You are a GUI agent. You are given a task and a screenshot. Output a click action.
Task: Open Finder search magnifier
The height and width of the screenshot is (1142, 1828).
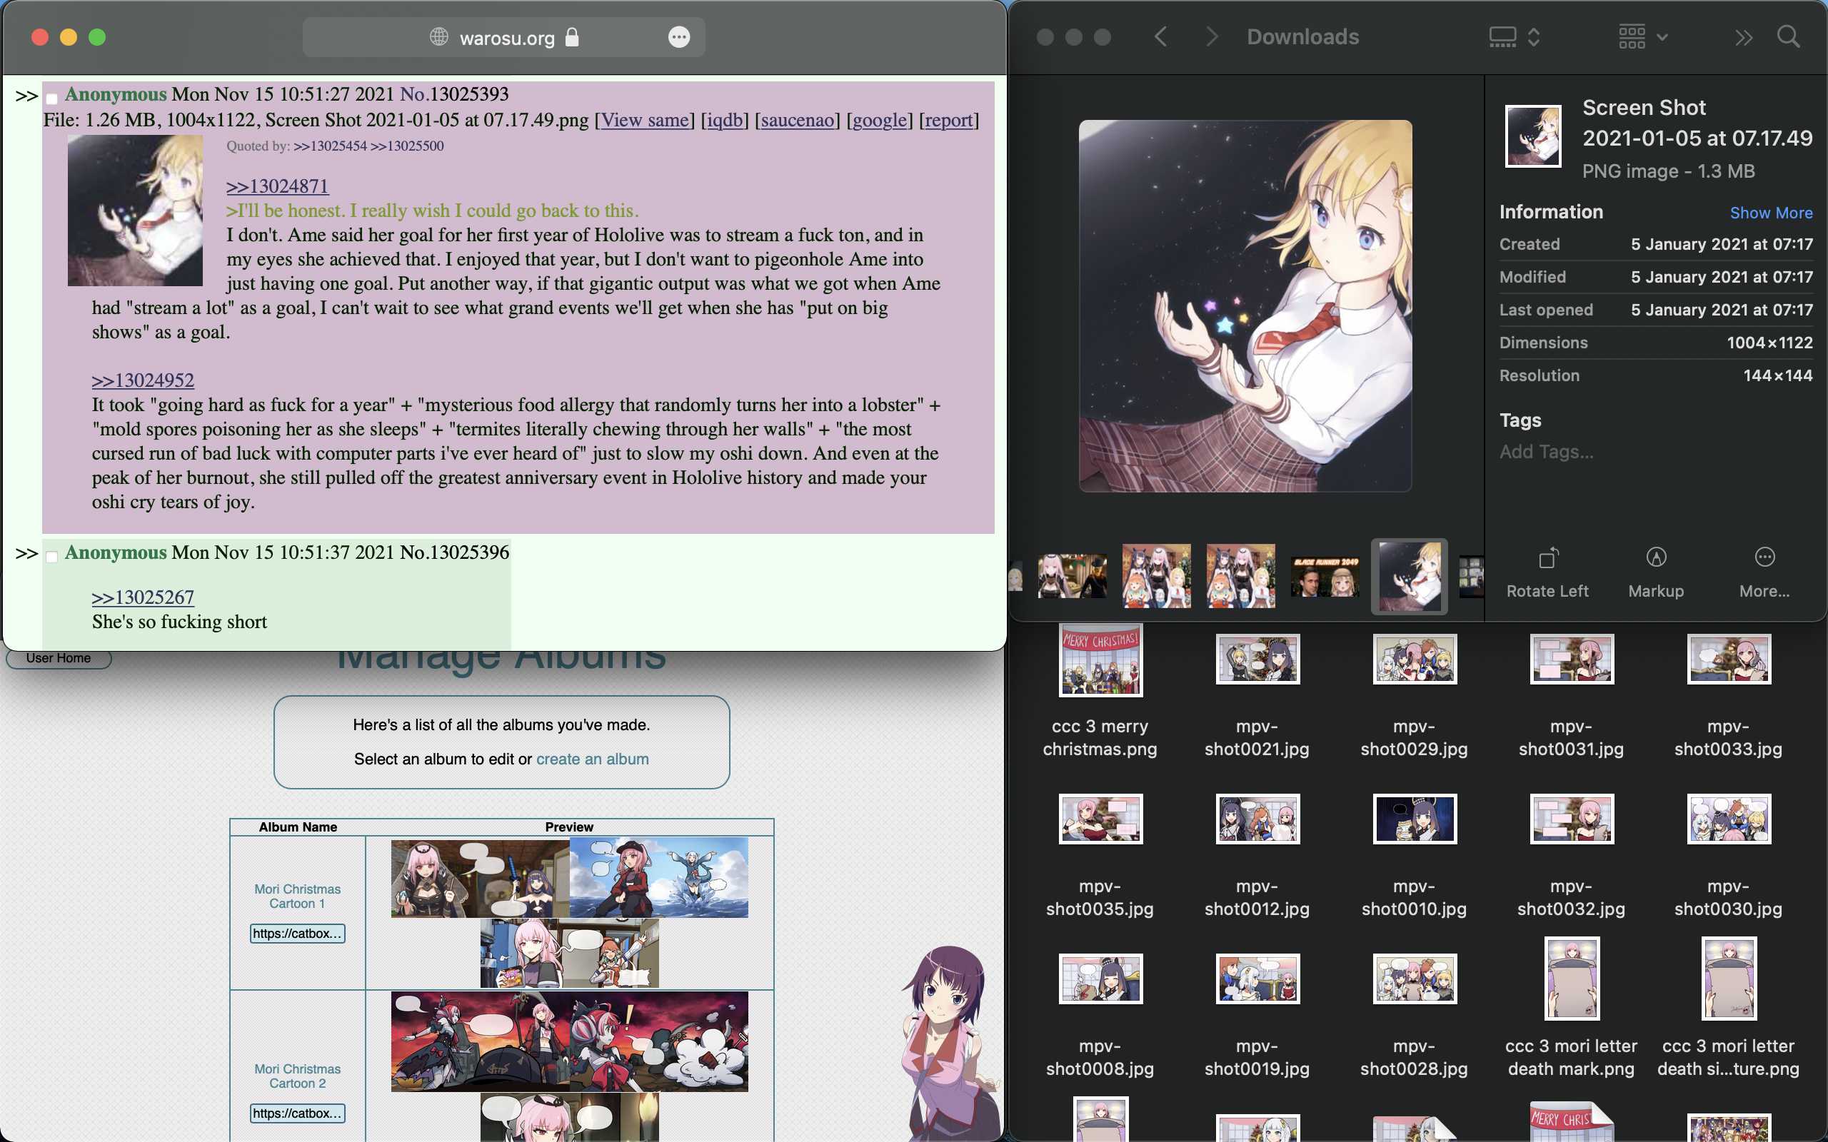tap(1788, 37)
